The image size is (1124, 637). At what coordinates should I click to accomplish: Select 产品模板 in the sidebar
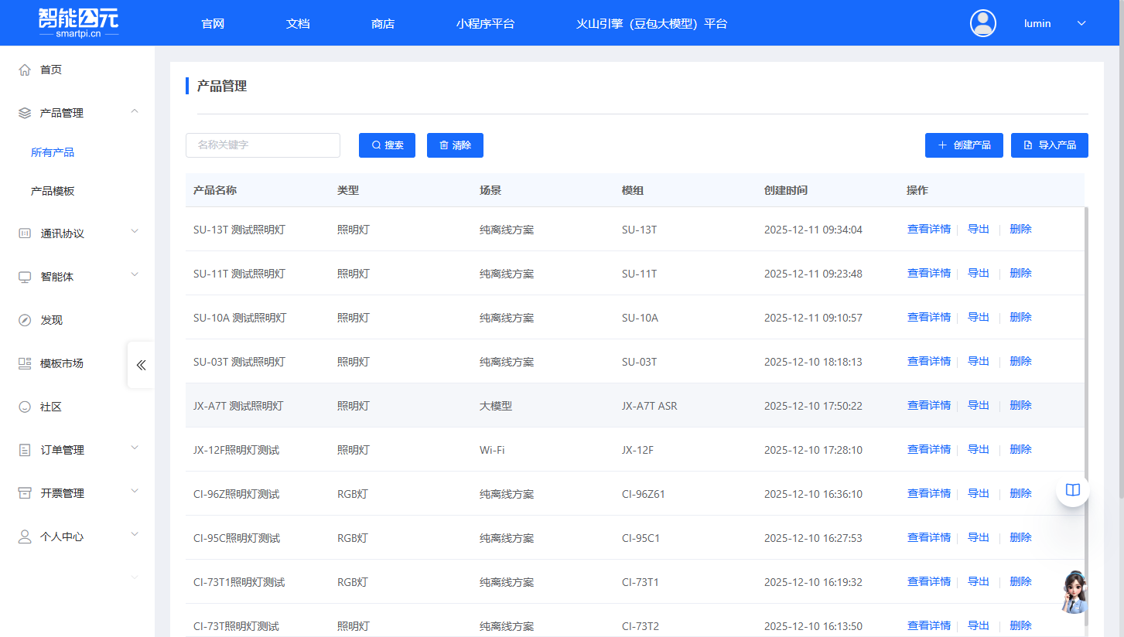click(x=53, y=191)
